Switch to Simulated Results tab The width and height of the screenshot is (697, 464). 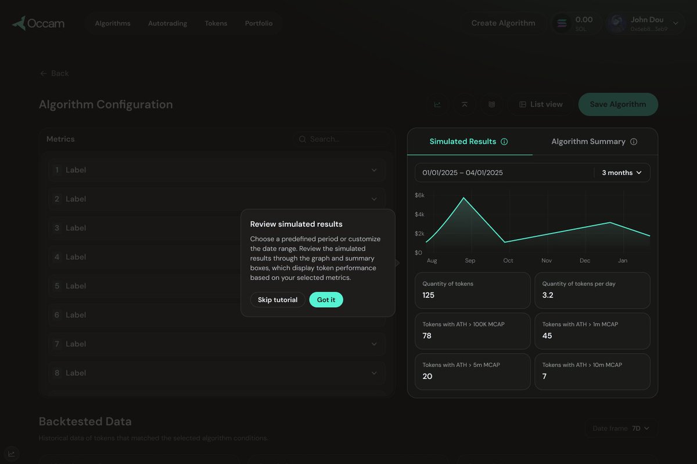click(x=469, y=142)
